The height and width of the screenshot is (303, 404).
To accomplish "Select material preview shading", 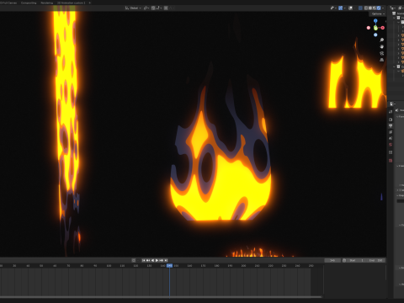I will 375,8.
